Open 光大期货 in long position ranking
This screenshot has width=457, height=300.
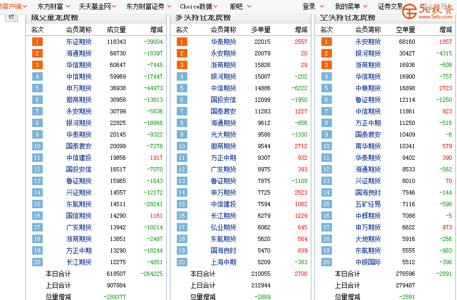[223, 134]
